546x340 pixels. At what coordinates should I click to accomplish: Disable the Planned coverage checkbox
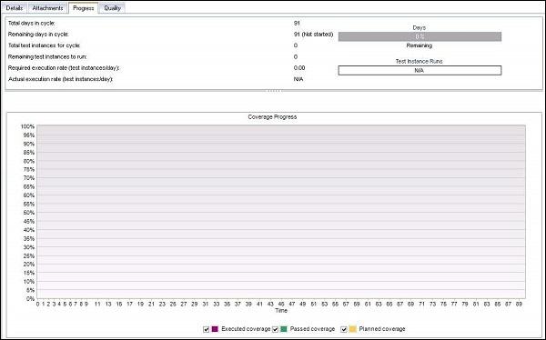tap(344, 329)
